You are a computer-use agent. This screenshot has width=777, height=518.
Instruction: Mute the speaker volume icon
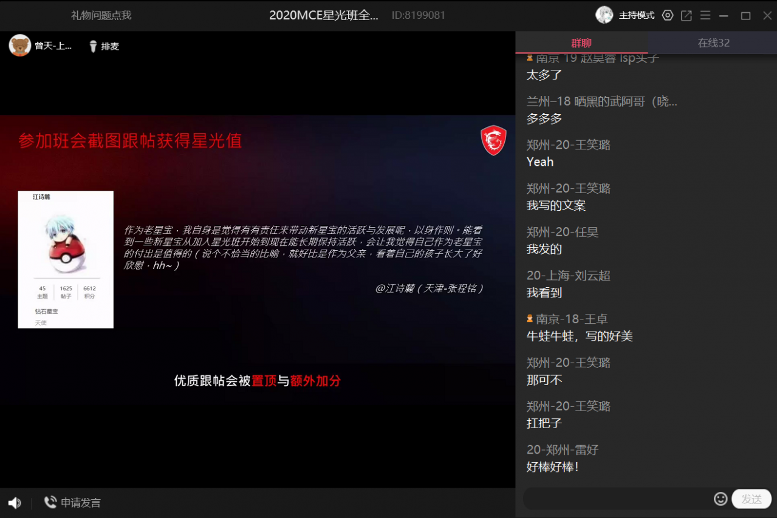coord(15,503)
